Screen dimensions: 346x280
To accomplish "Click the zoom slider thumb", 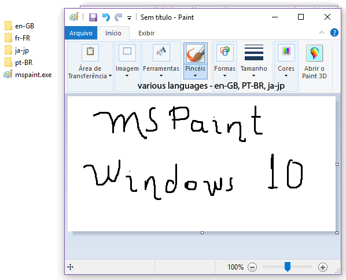I will [288, 267].
